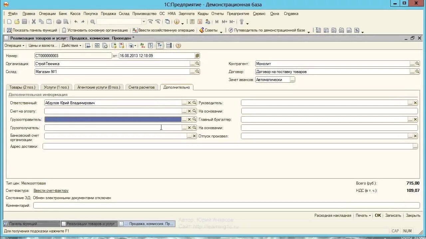Expand the Печать dropdown button
The height and width of the screenshot is (239, 426).
coord(363,215)
